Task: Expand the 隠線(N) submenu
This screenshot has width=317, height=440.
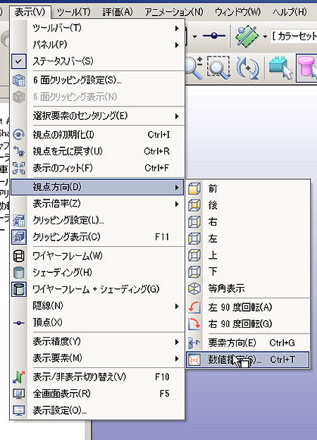Action: pyautogui.click(x=97, y=306)
